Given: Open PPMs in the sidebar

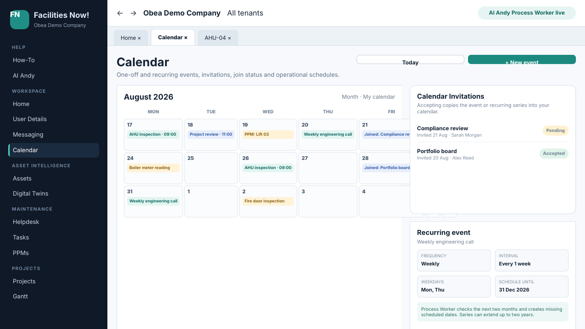Looking at the screenshot, I should click(x=53, y=253).
